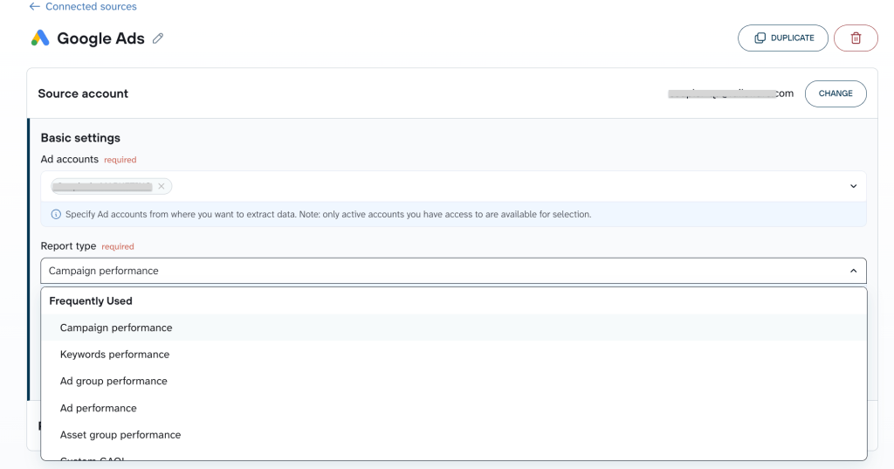Select Campaign performance option
894x469 pixels.
(454, 328)
